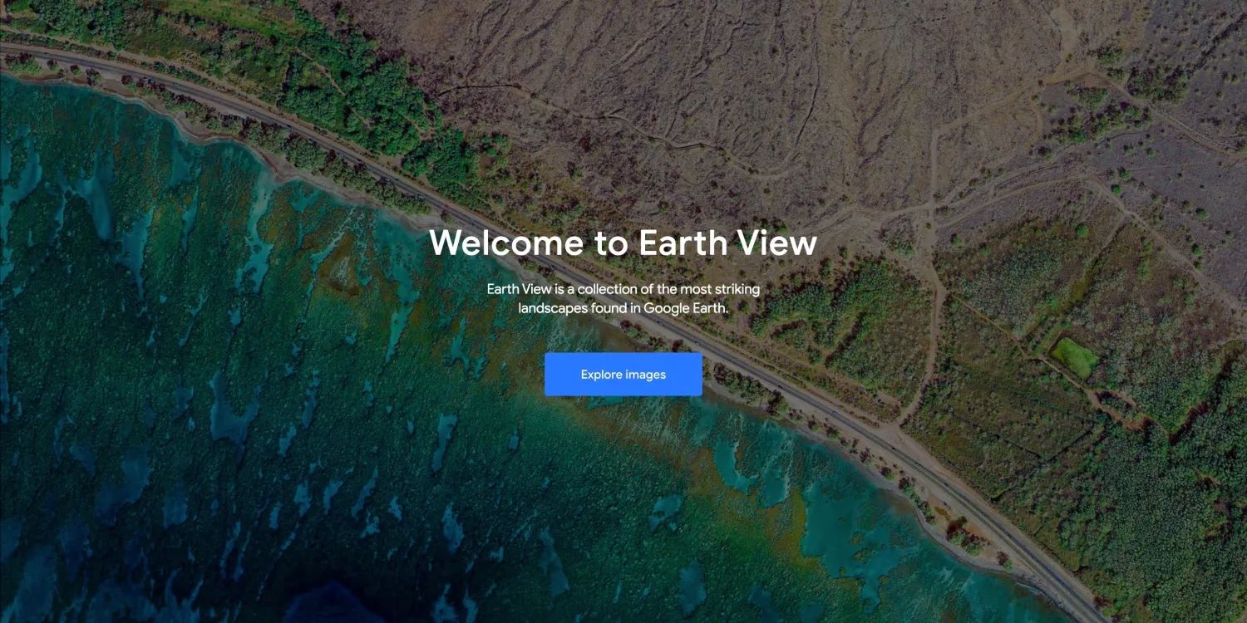The height and width of the screenshot is (623, 1247).
Task: Click the Explore images button
Action: pyautogui.click(x=623, y=375)
